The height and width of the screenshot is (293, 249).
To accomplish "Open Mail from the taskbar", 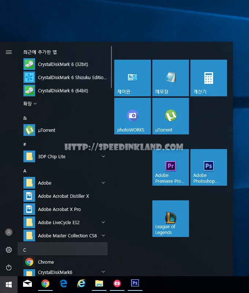I will click(27, 283).
